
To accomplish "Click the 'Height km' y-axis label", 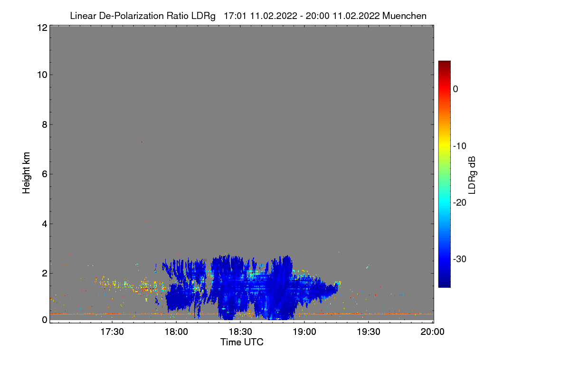I will (27, 174).
